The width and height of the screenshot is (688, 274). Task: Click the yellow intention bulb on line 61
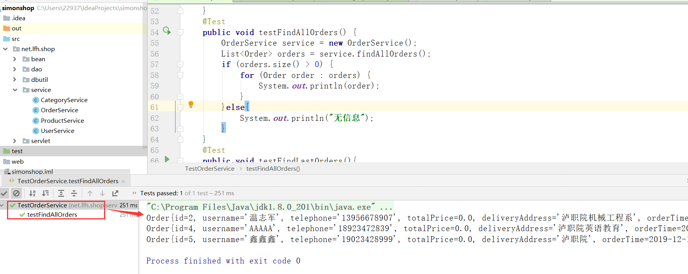pyautogui.click(x=191, y=104)
